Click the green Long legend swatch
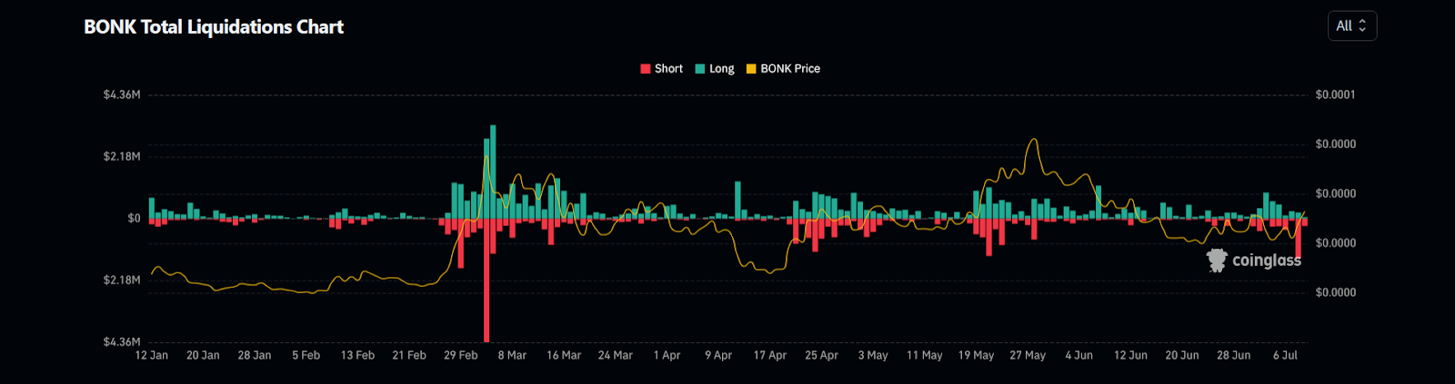 700,69
